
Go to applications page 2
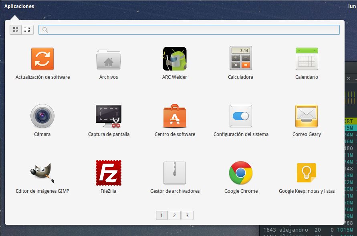click(x=174, y=215)
